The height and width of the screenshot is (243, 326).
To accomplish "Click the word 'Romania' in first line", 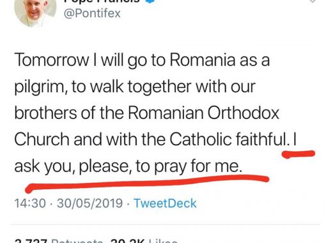I will 203,60.
